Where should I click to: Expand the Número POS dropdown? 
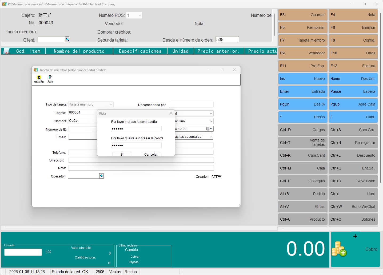(139, 15)
